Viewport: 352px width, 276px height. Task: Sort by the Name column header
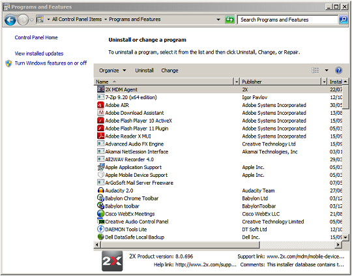click(x=164, y=82)
